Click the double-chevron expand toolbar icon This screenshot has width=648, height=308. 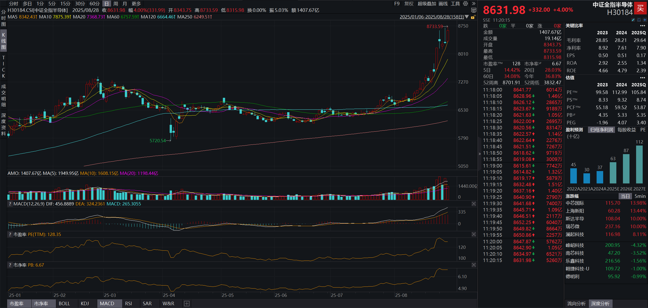[474, 4]
